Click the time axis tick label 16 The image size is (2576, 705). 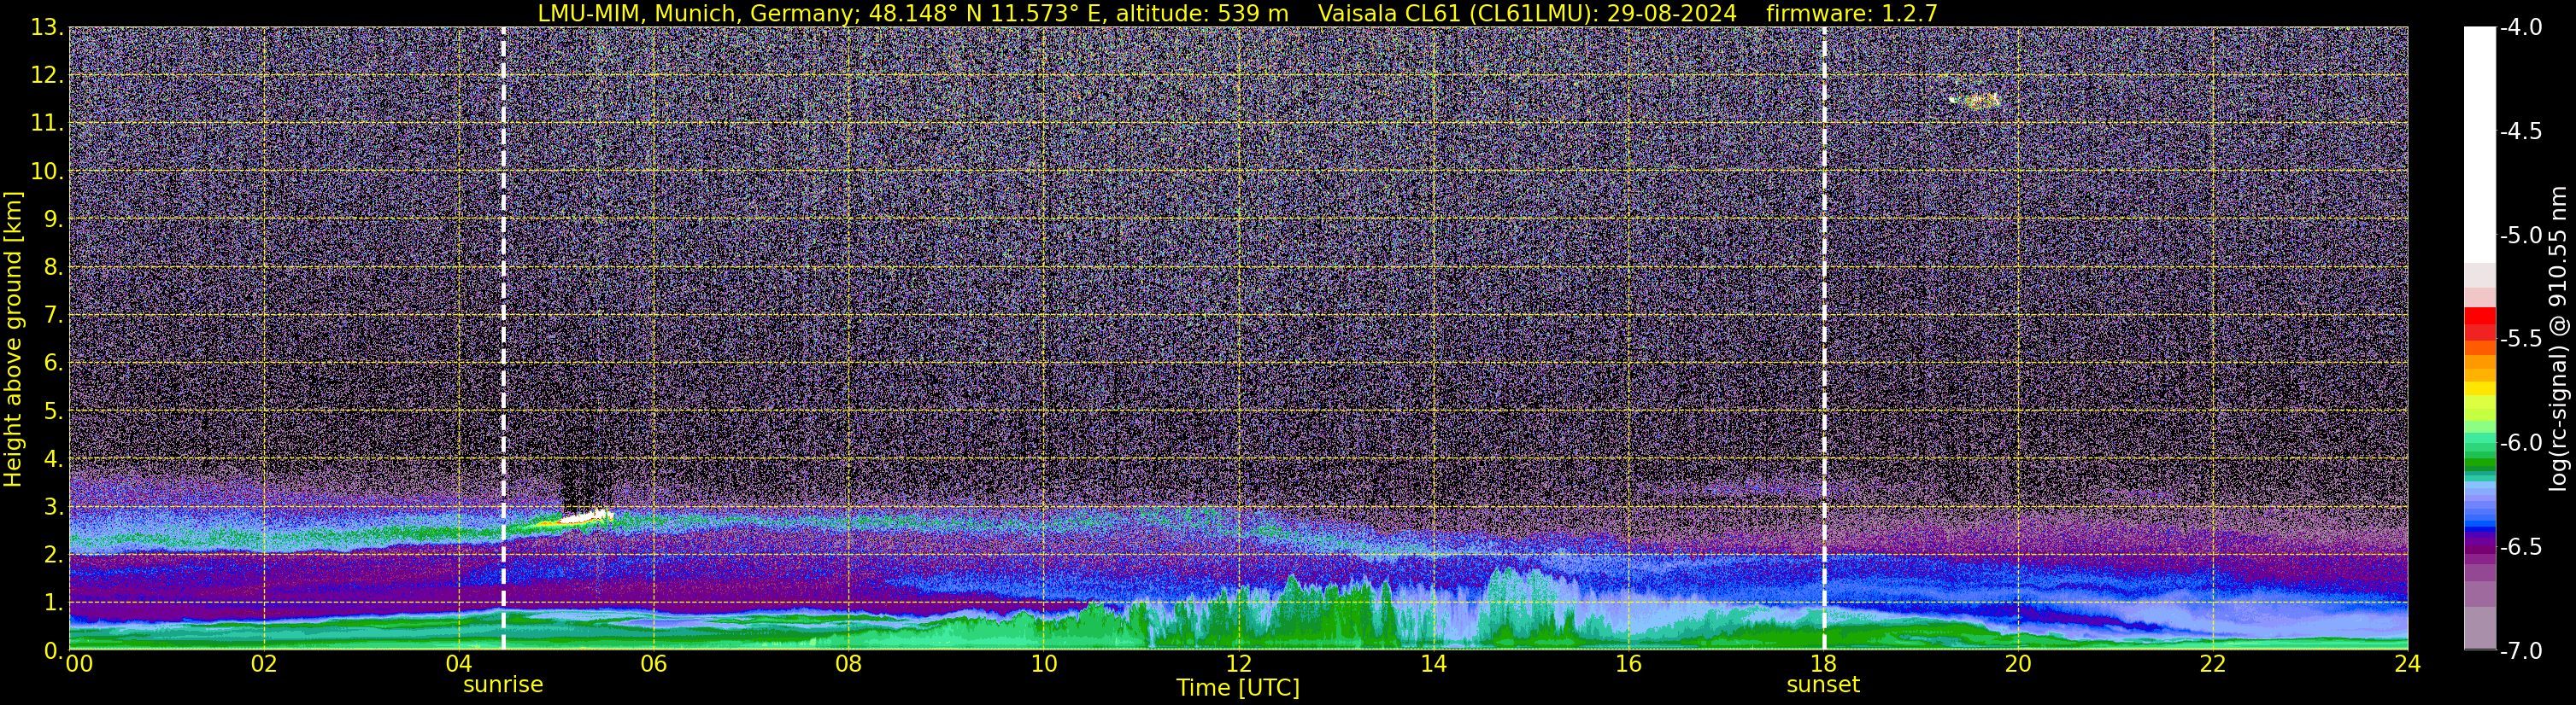pyautogui.click(x=1628, y=664)
